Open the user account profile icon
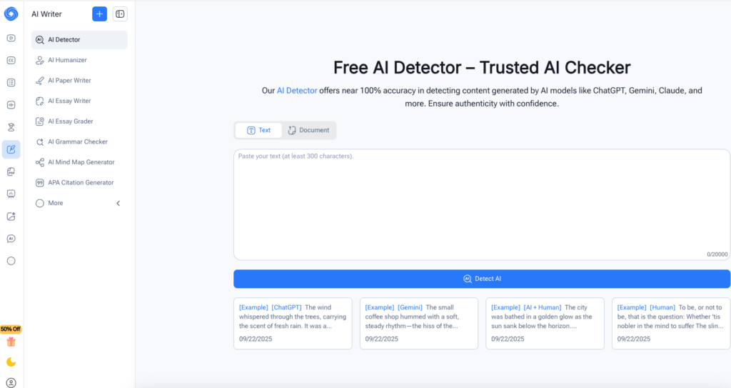Viewport: 731px width, 388px height. (11, 383)
